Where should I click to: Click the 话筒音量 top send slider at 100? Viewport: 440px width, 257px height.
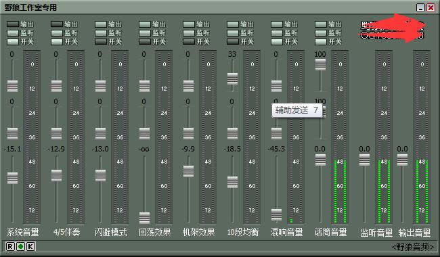[320, 64]
